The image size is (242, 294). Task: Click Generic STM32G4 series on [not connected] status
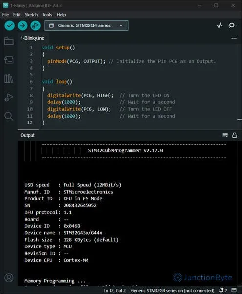[173, 290]
